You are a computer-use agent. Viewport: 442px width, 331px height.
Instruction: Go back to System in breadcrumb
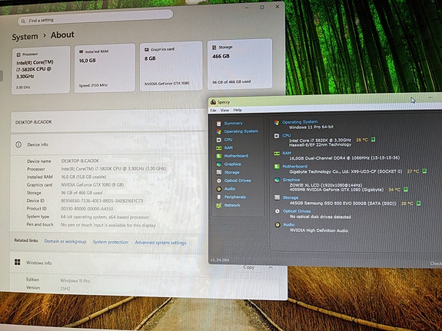click(x=25, y=37)
